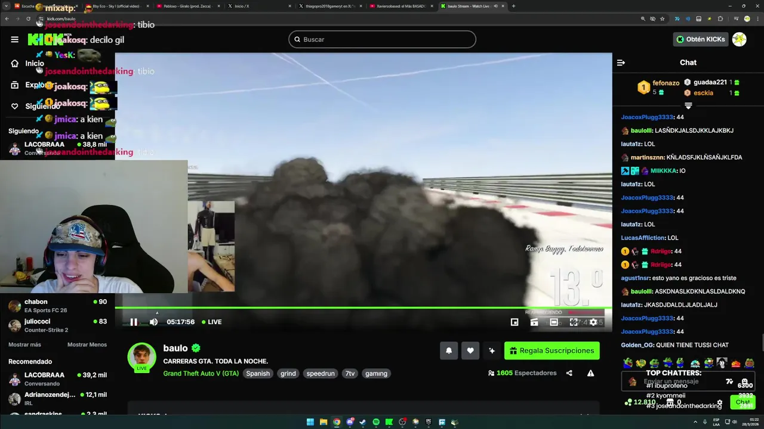Click Mostrar Menos in sidebar
Viewport: 764px width, 429px height.
(x=87, y=344)
